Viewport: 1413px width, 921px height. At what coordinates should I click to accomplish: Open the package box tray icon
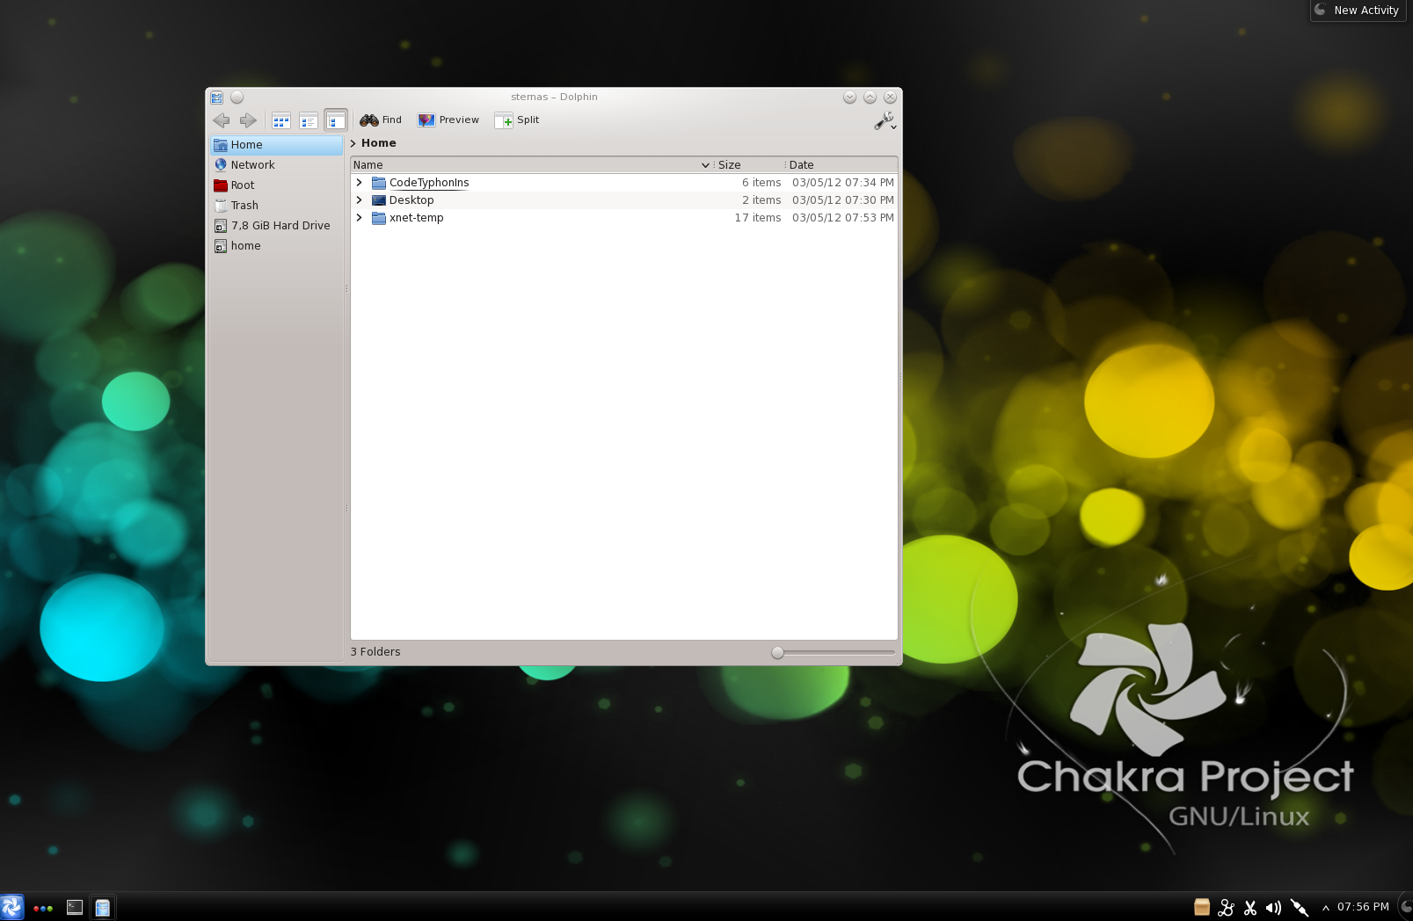1202,908
